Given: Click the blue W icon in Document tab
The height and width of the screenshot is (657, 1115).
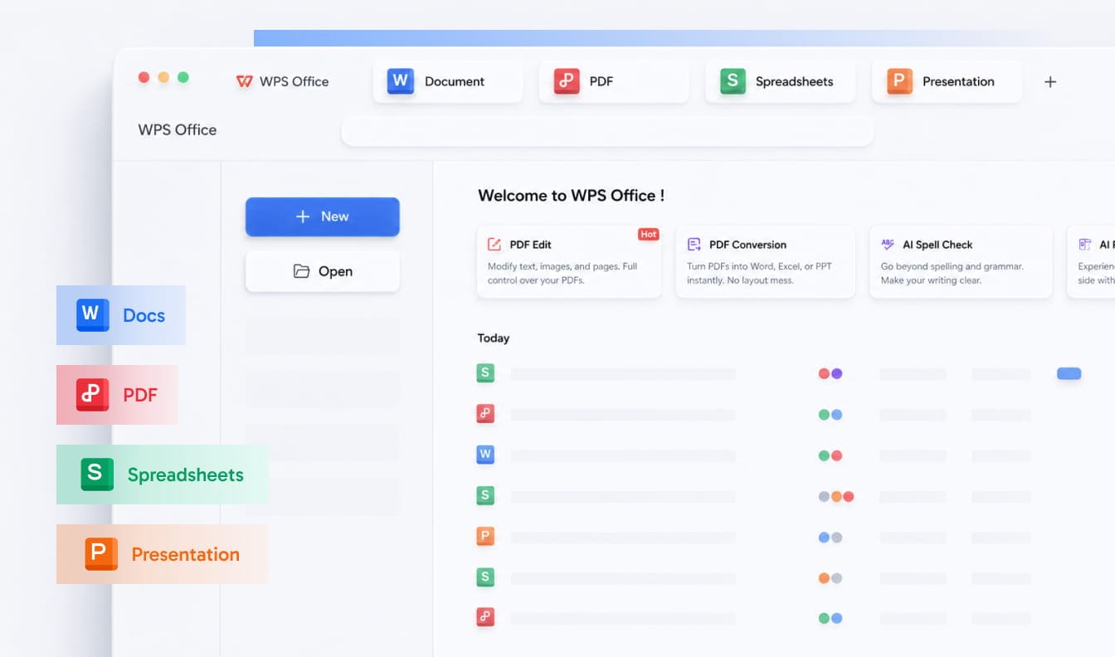Looking at the screenshot, I should [400, 80].
